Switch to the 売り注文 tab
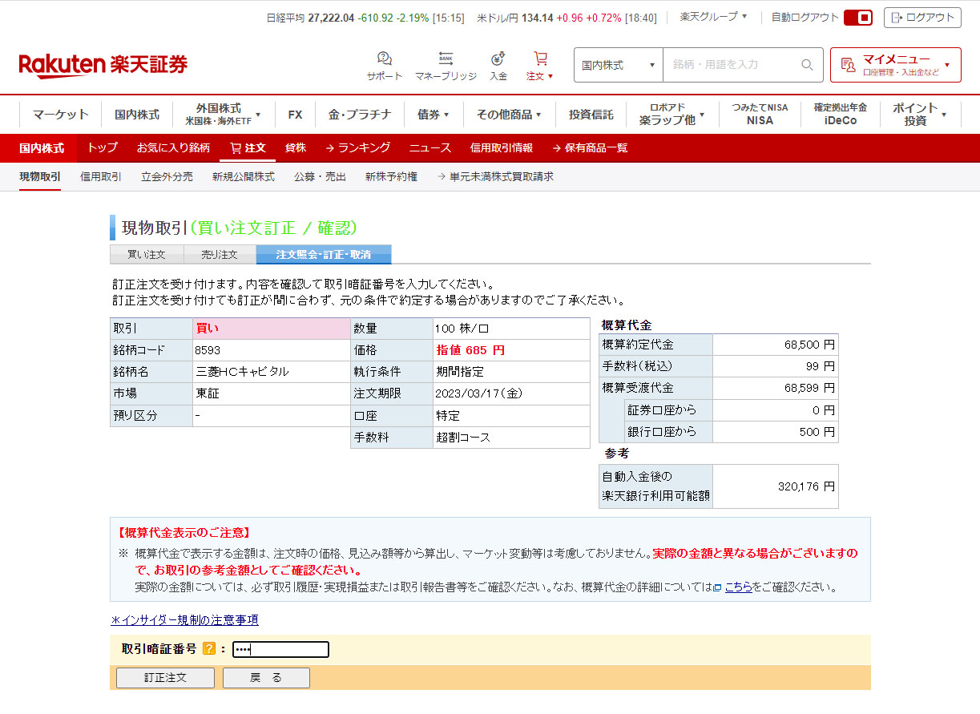Viewport: 980px width, 714px height. point(220,255)
